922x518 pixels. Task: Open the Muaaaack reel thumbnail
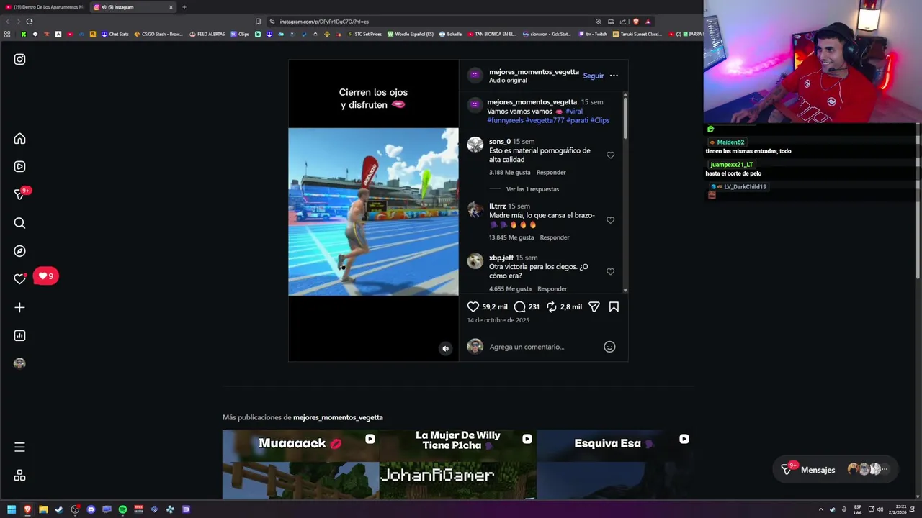[x=300, y=465]
